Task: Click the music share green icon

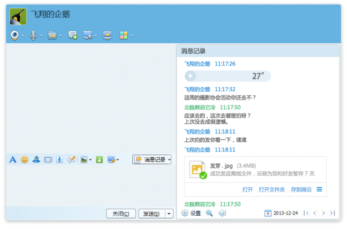Action: [99, 160]
